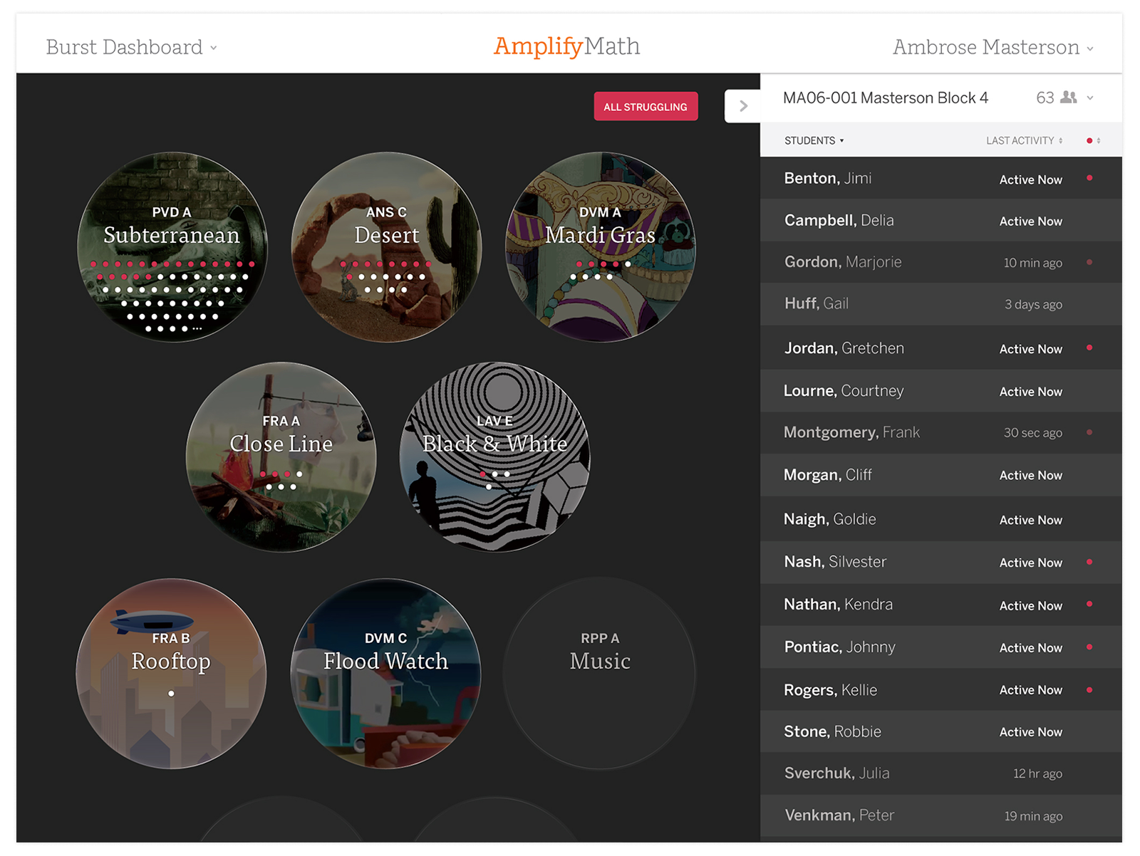Click the struggling dot for Nathan, Kendra

pos(1089,604)
